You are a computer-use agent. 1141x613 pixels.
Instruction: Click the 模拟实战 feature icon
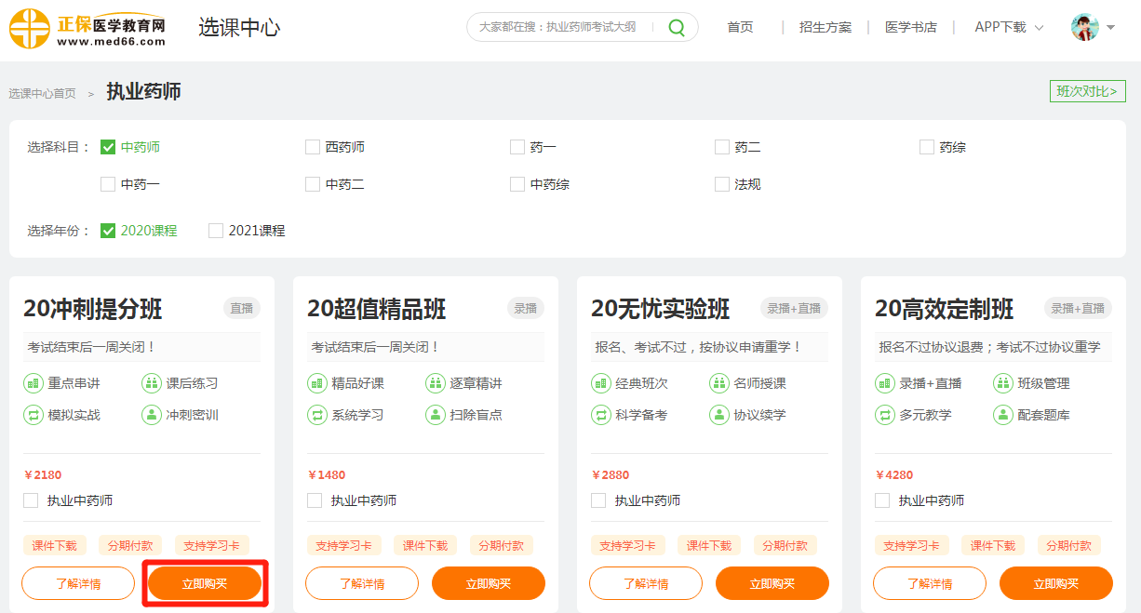click(x=34, y=415)
